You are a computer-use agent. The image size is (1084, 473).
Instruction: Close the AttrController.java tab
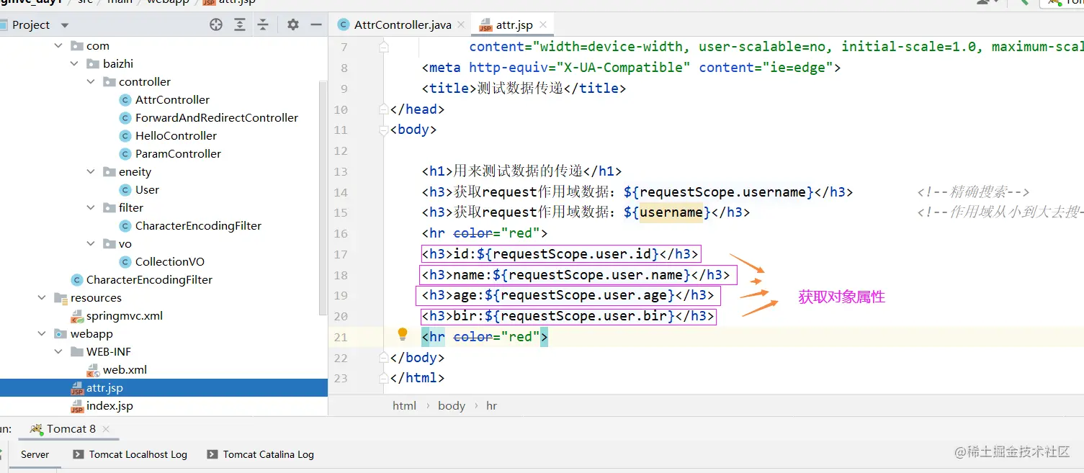461,24
